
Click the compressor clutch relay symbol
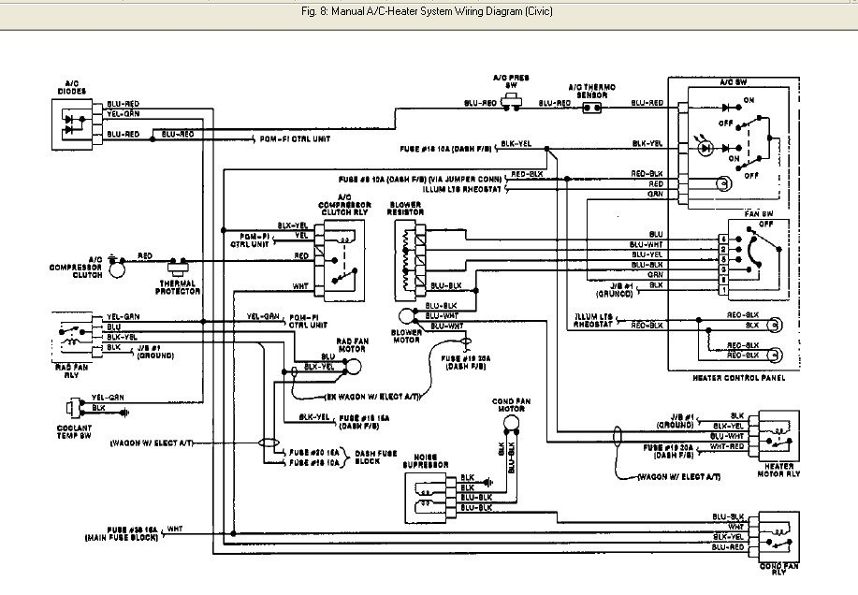[344, 260]
